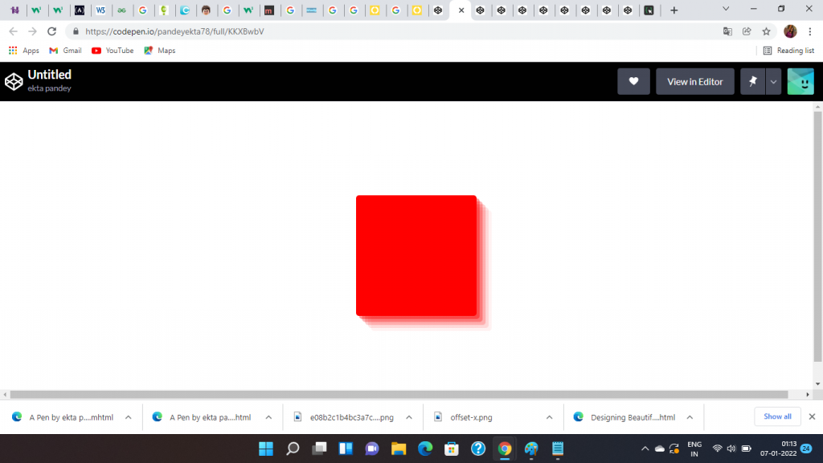The height and width of the screenshot is (463, 823).
Task: Open the user avatar menu on CodePen
Action: [x=800, y=81]
